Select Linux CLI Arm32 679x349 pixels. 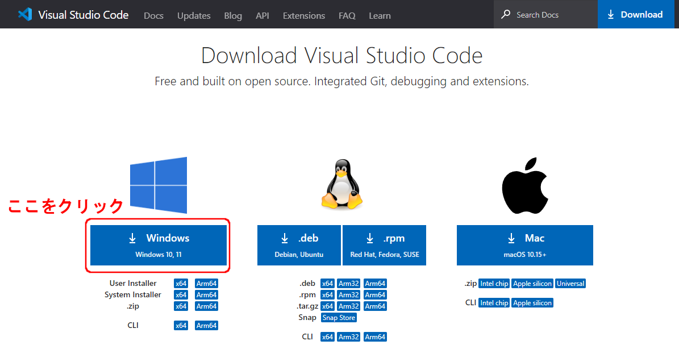click(349, 337)
